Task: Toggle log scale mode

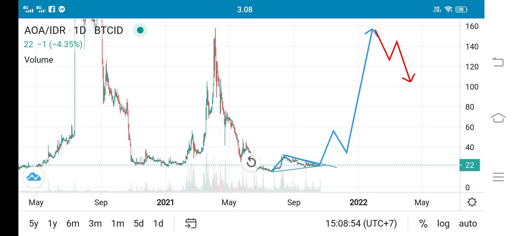Action: pos(444,223)
